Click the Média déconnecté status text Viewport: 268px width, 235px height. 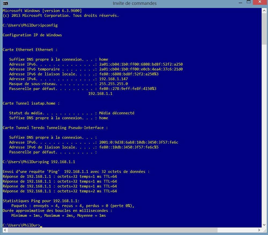(x=117, y=113)
